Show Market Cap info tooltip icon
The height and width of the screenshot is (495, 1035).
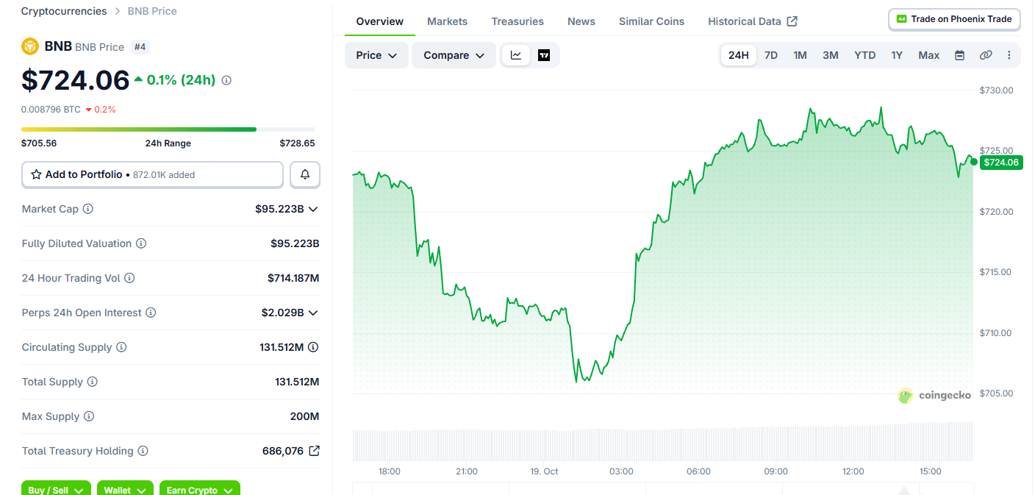(x=88, y=209)
